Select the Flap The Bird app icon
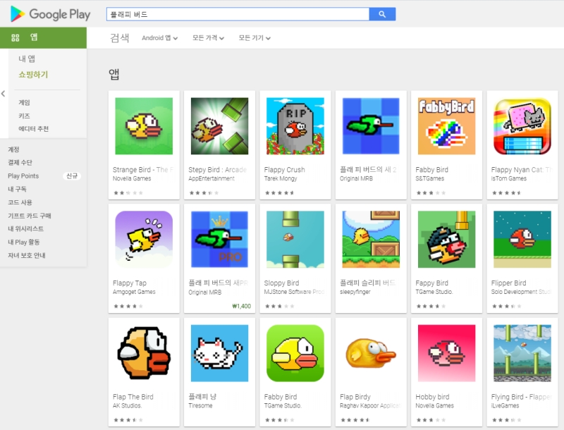564x430 pixels. tap(144, 353)
